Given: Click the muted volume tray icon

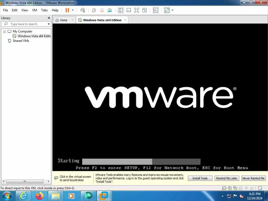Looking at the screenshot, I should point(242,196).
